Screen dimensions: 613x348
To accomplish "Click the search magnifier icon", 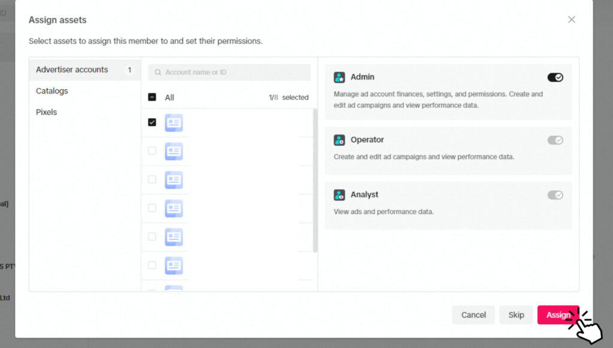I will click(x=158, y=72).
